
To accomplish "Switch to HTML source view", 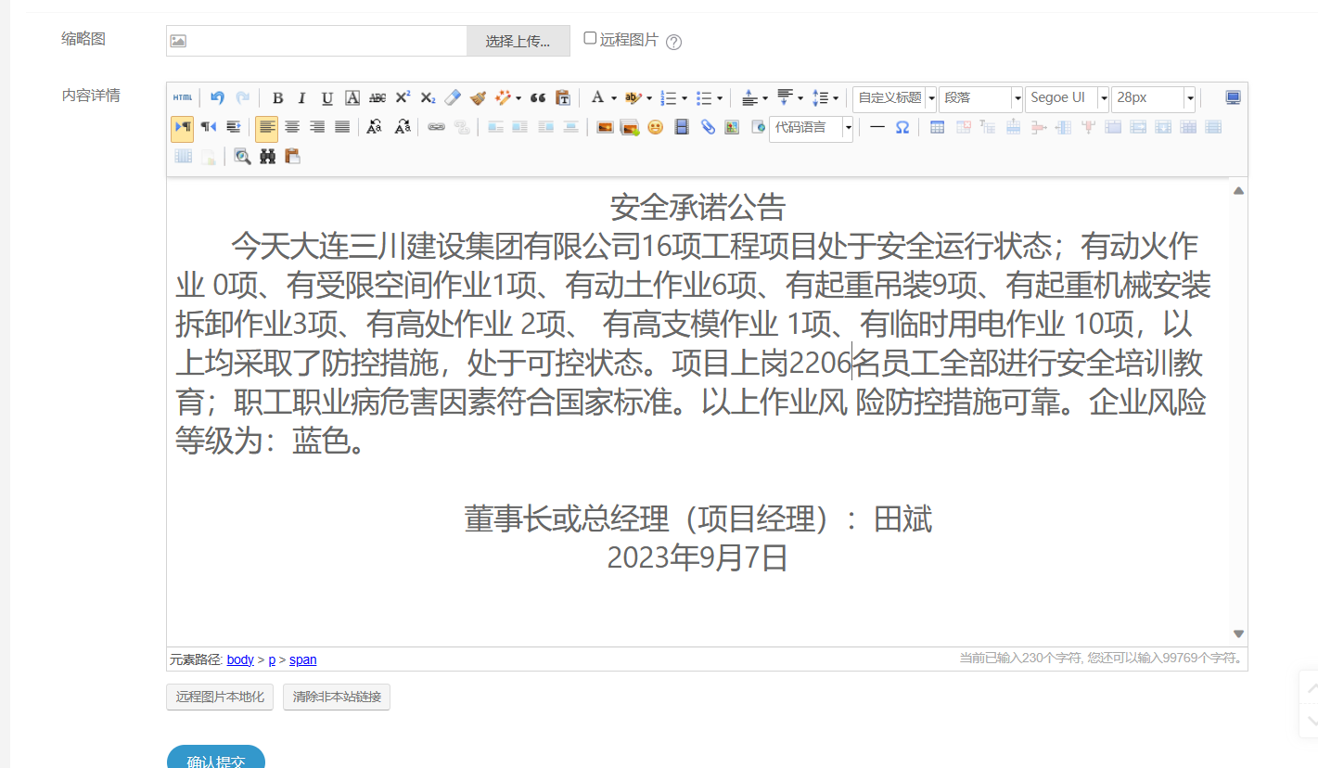I will 183,97.
